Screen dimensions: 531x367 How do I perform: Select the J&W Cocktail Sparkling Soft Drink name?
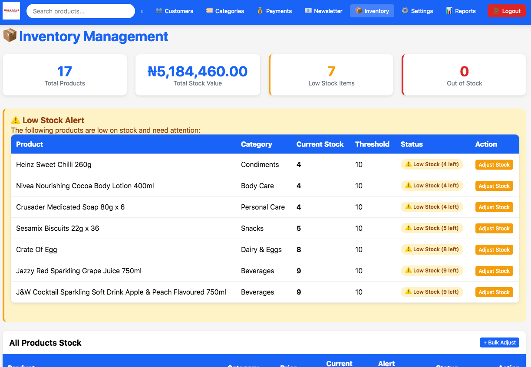pyautogui.click(x=121, y=292)
